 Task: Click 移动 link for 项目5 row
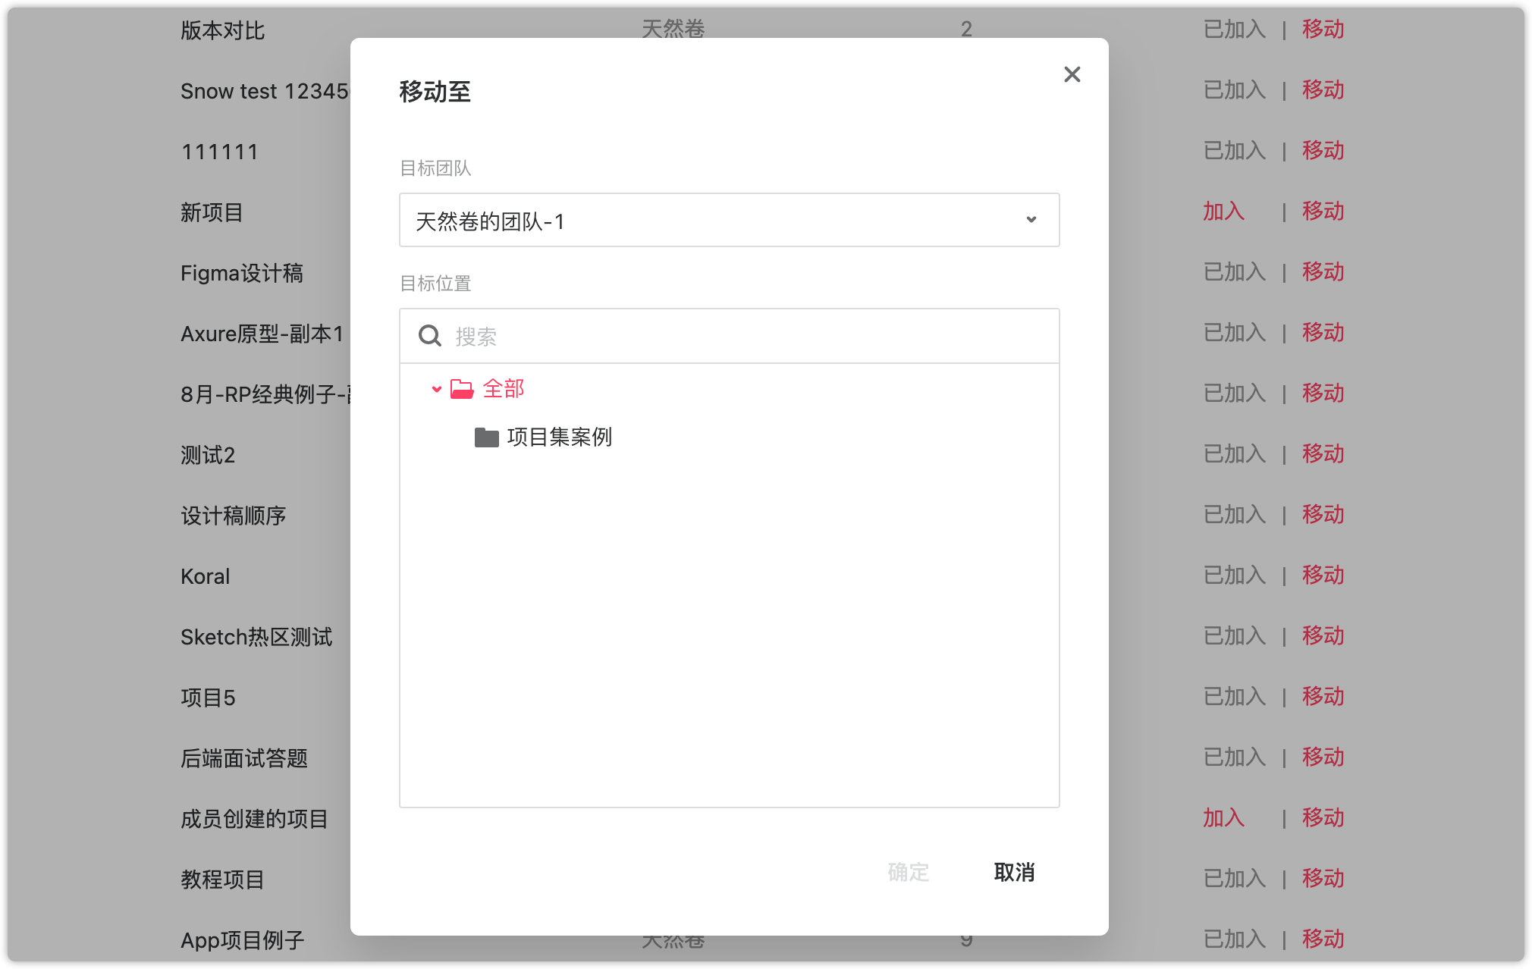[1323, 697]
